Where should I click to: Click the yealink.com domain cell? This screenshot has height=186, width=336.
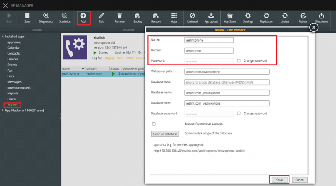tap(94, 73)
